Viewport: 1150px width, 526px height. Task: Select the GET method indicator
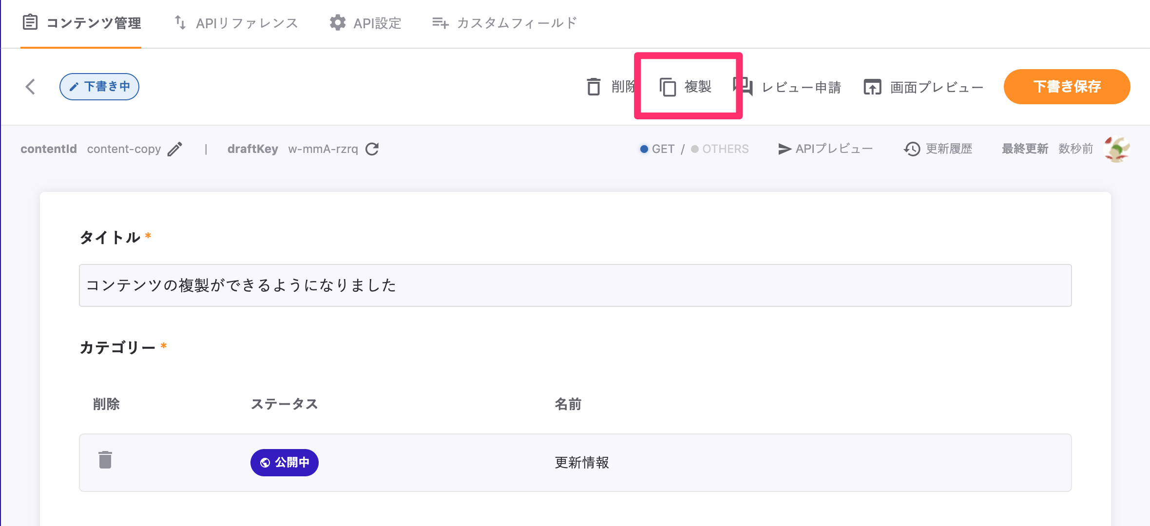tap(657, 149)
